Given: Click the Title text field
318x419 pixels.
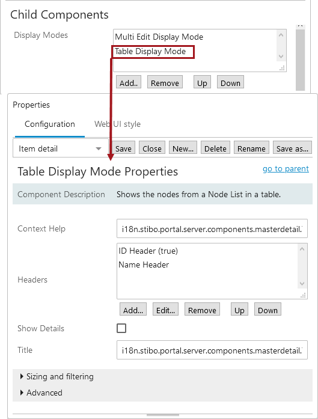Looking at the screenshot, I should point(212,350).
